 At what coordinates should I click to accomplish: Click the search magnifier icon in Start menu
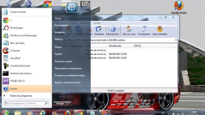click(x=46, y=103)
